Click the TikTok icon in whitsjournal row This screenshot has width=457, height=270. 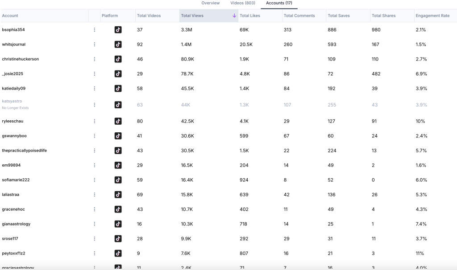[118, 45]
